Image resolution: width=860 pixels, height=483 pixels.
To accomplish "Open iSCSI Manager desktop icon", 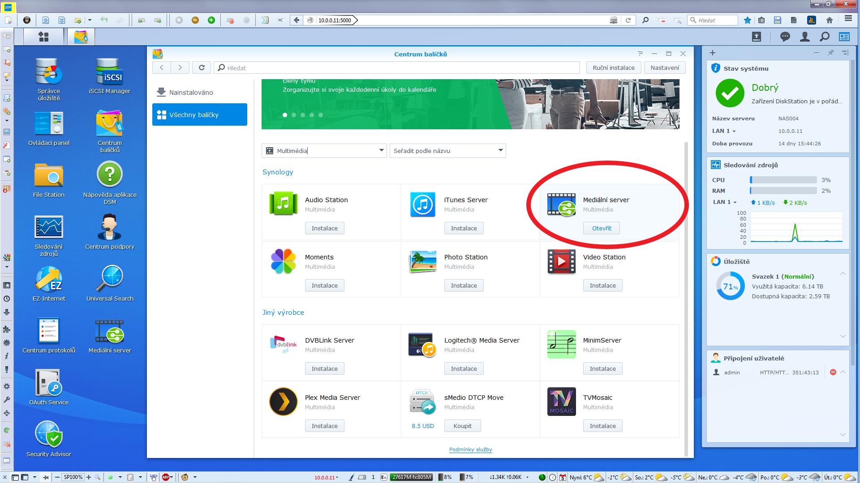I will pyautogui.click(x=110, y=76).
